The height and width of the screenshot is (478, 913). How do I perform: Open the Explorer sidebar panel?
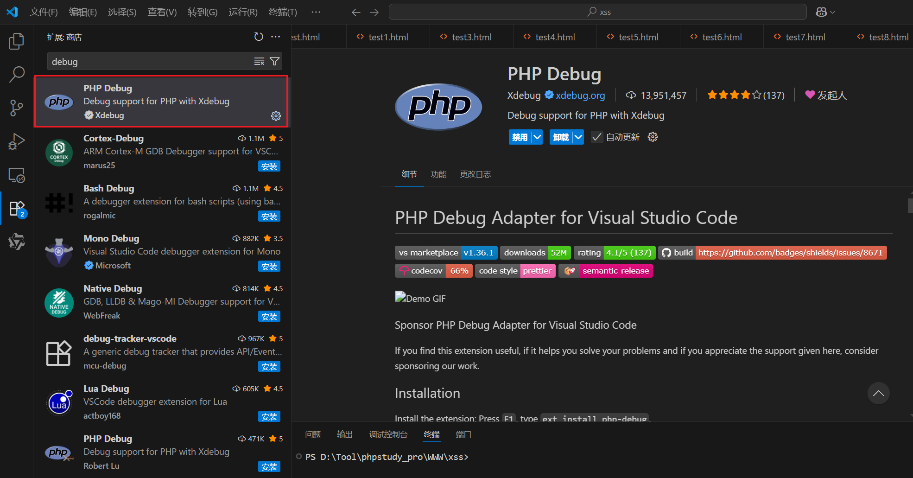pos(17,41)
